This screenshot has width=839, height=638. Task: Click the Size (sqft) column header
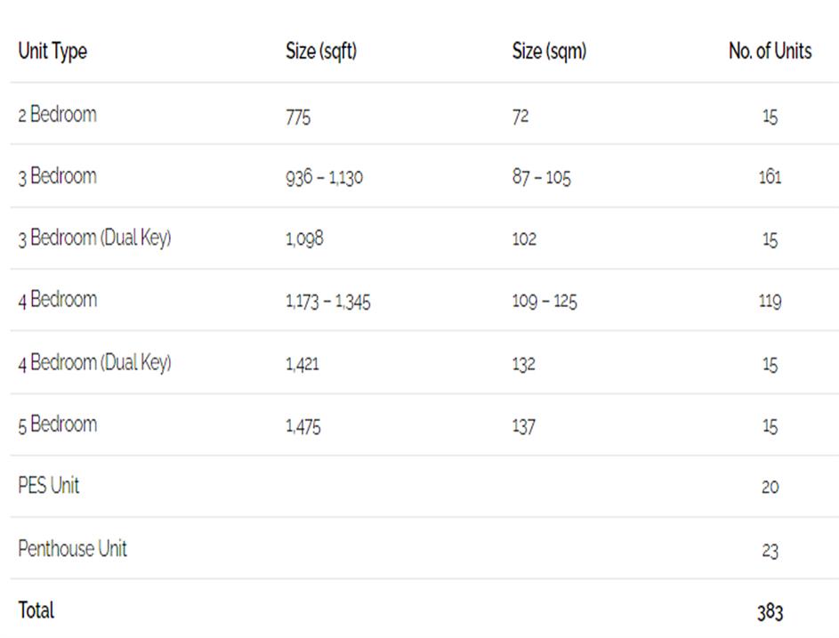point(321,52)
